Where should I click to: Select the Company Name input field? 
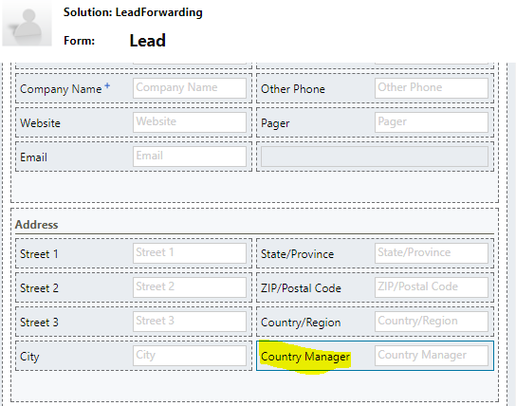click(x=190, y=88)
